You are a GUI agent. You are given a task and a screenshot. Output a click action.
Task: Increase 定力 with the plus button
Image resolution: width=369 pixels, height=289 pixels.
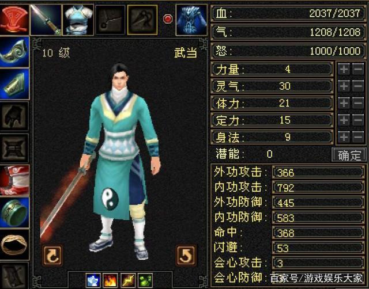click(x=344, y=120)
